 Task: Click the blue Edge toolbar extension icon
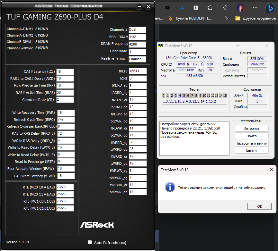[182, 8]
